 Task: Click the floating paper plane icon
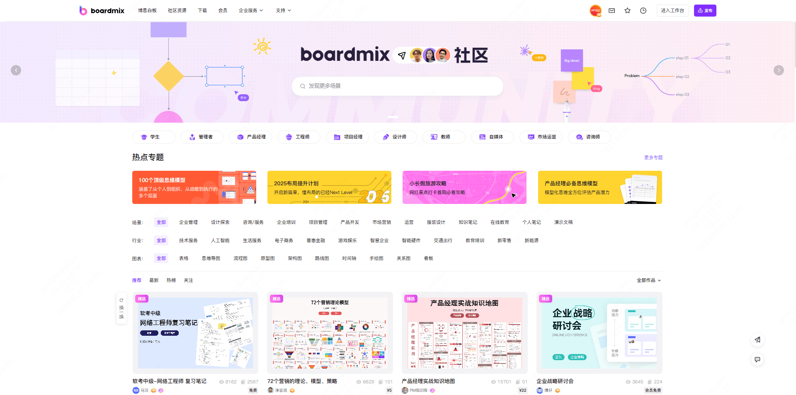pyautogui.click(x=757, y=340)
